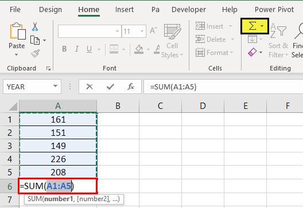Screen dimensions: 303x208
Task: Switch to the Design tab
Action: (x=50, y=9)
